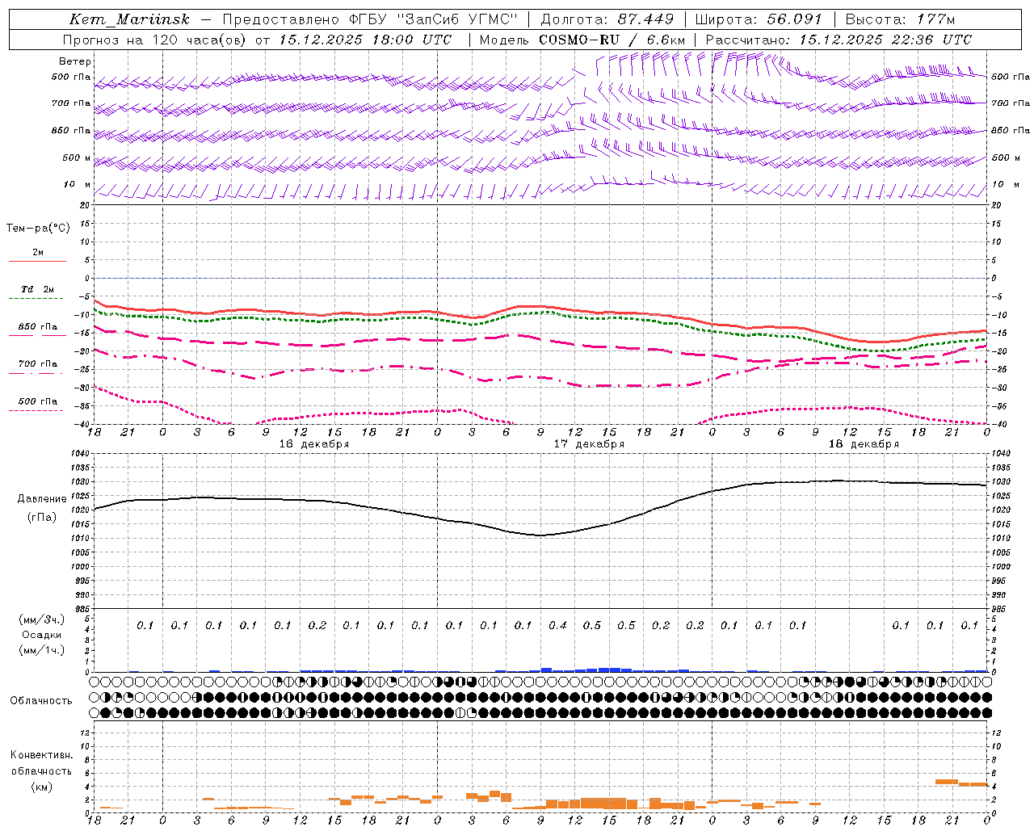Viewport: 1034px width, 827px height.
Task: Click the '0.4' precipitation amount value
Action: point(557,625)
